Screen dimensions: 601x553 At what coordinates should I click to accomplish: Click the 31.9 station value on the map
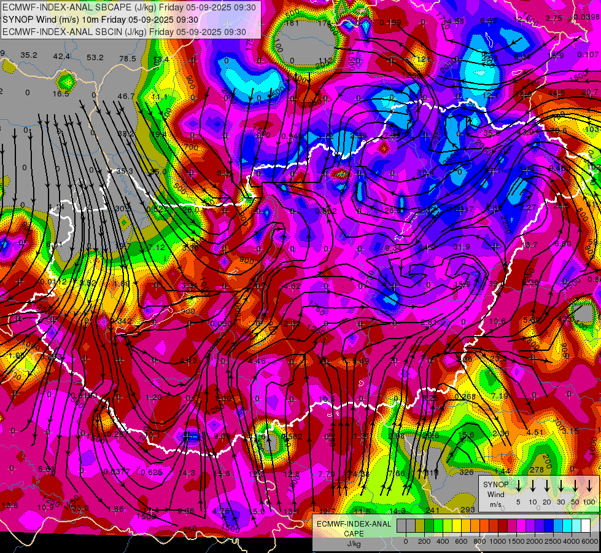(462, 246)
